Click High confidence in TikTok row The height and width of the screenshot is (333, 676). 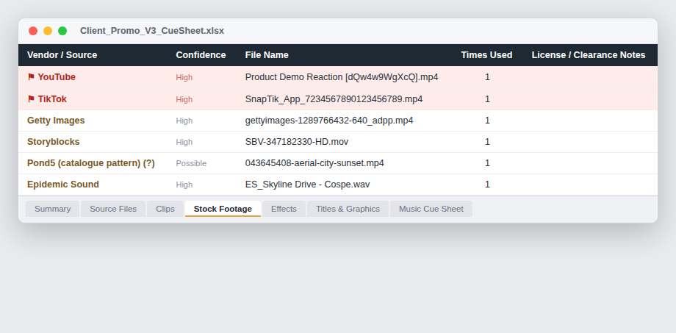(x=184, y=100)
